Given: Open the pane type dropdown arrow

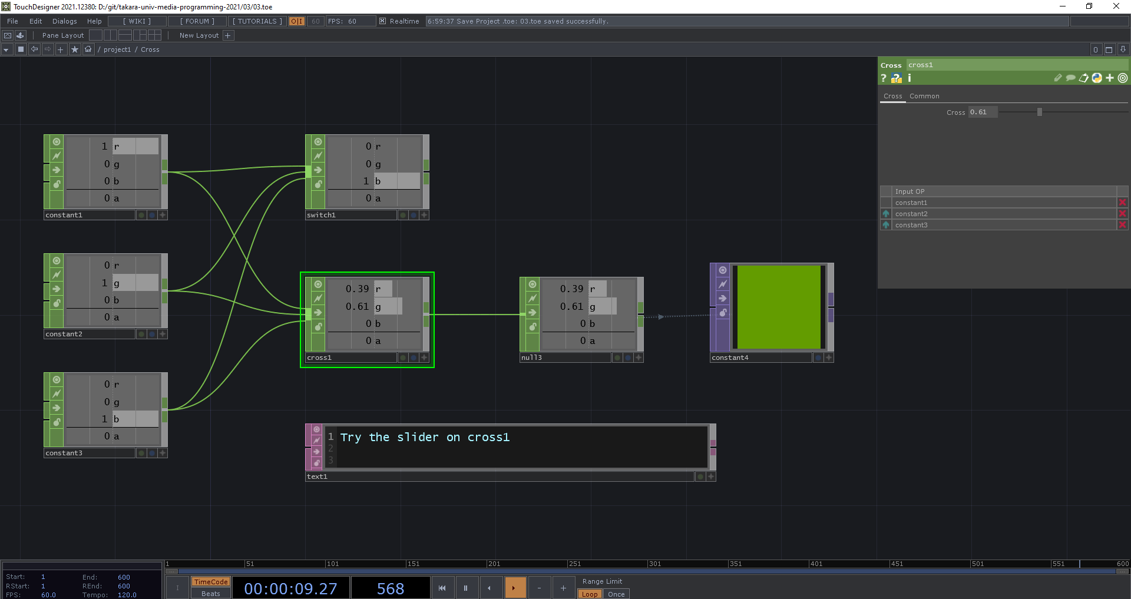Looking at the screenshot, I should click(x=6, y=49).
